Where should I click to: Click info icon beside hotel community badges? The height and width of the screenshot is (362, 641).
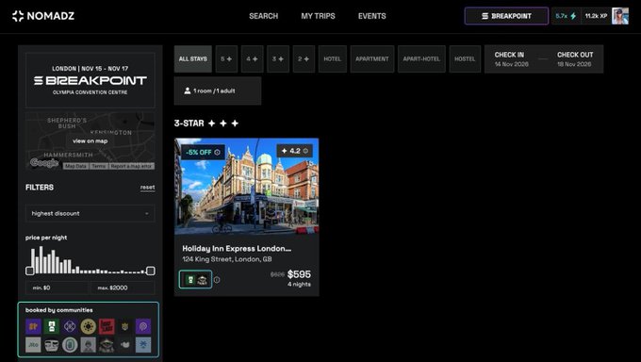(x=217, y=280)
